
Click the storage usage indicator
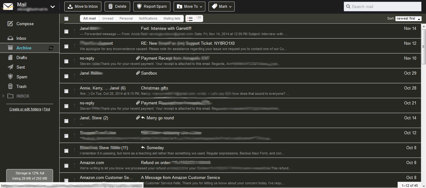tap(29, 176)
